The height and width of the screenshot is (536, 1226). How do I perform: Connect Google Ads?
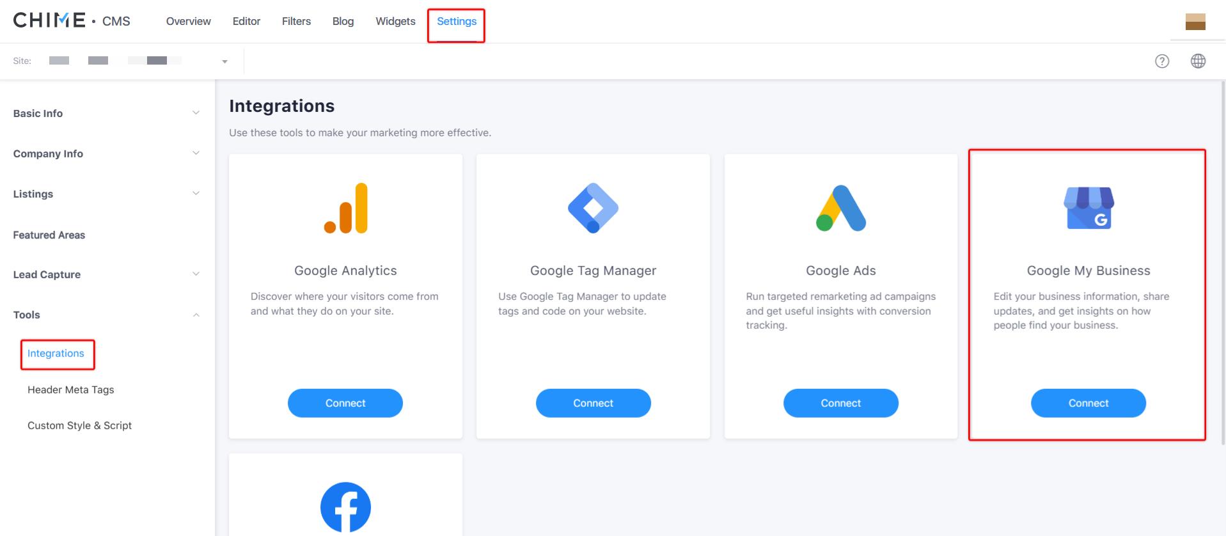[x=841, y=403]
